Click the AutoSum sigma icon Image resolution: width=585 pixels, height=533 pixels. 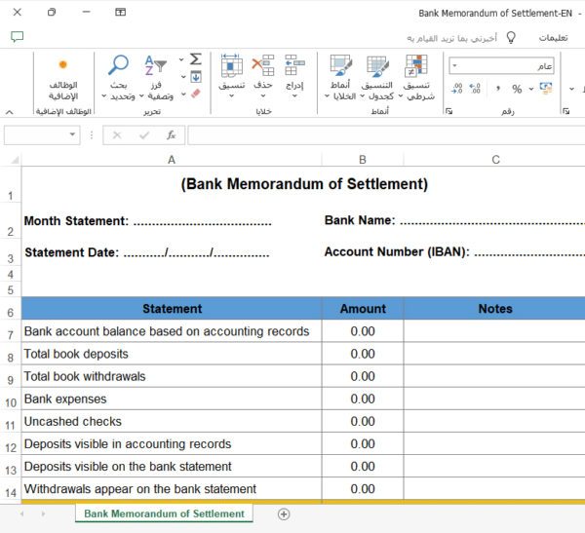pos(195,59)
